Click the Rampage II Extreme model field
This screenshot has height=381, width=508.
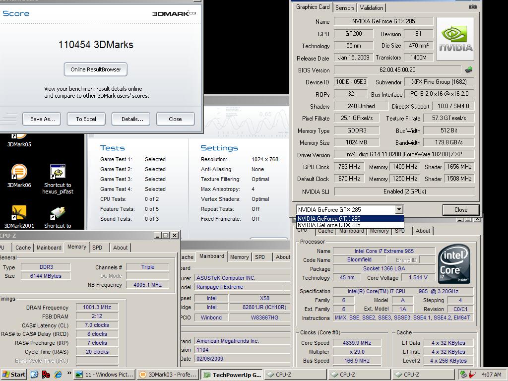(239, 287)
